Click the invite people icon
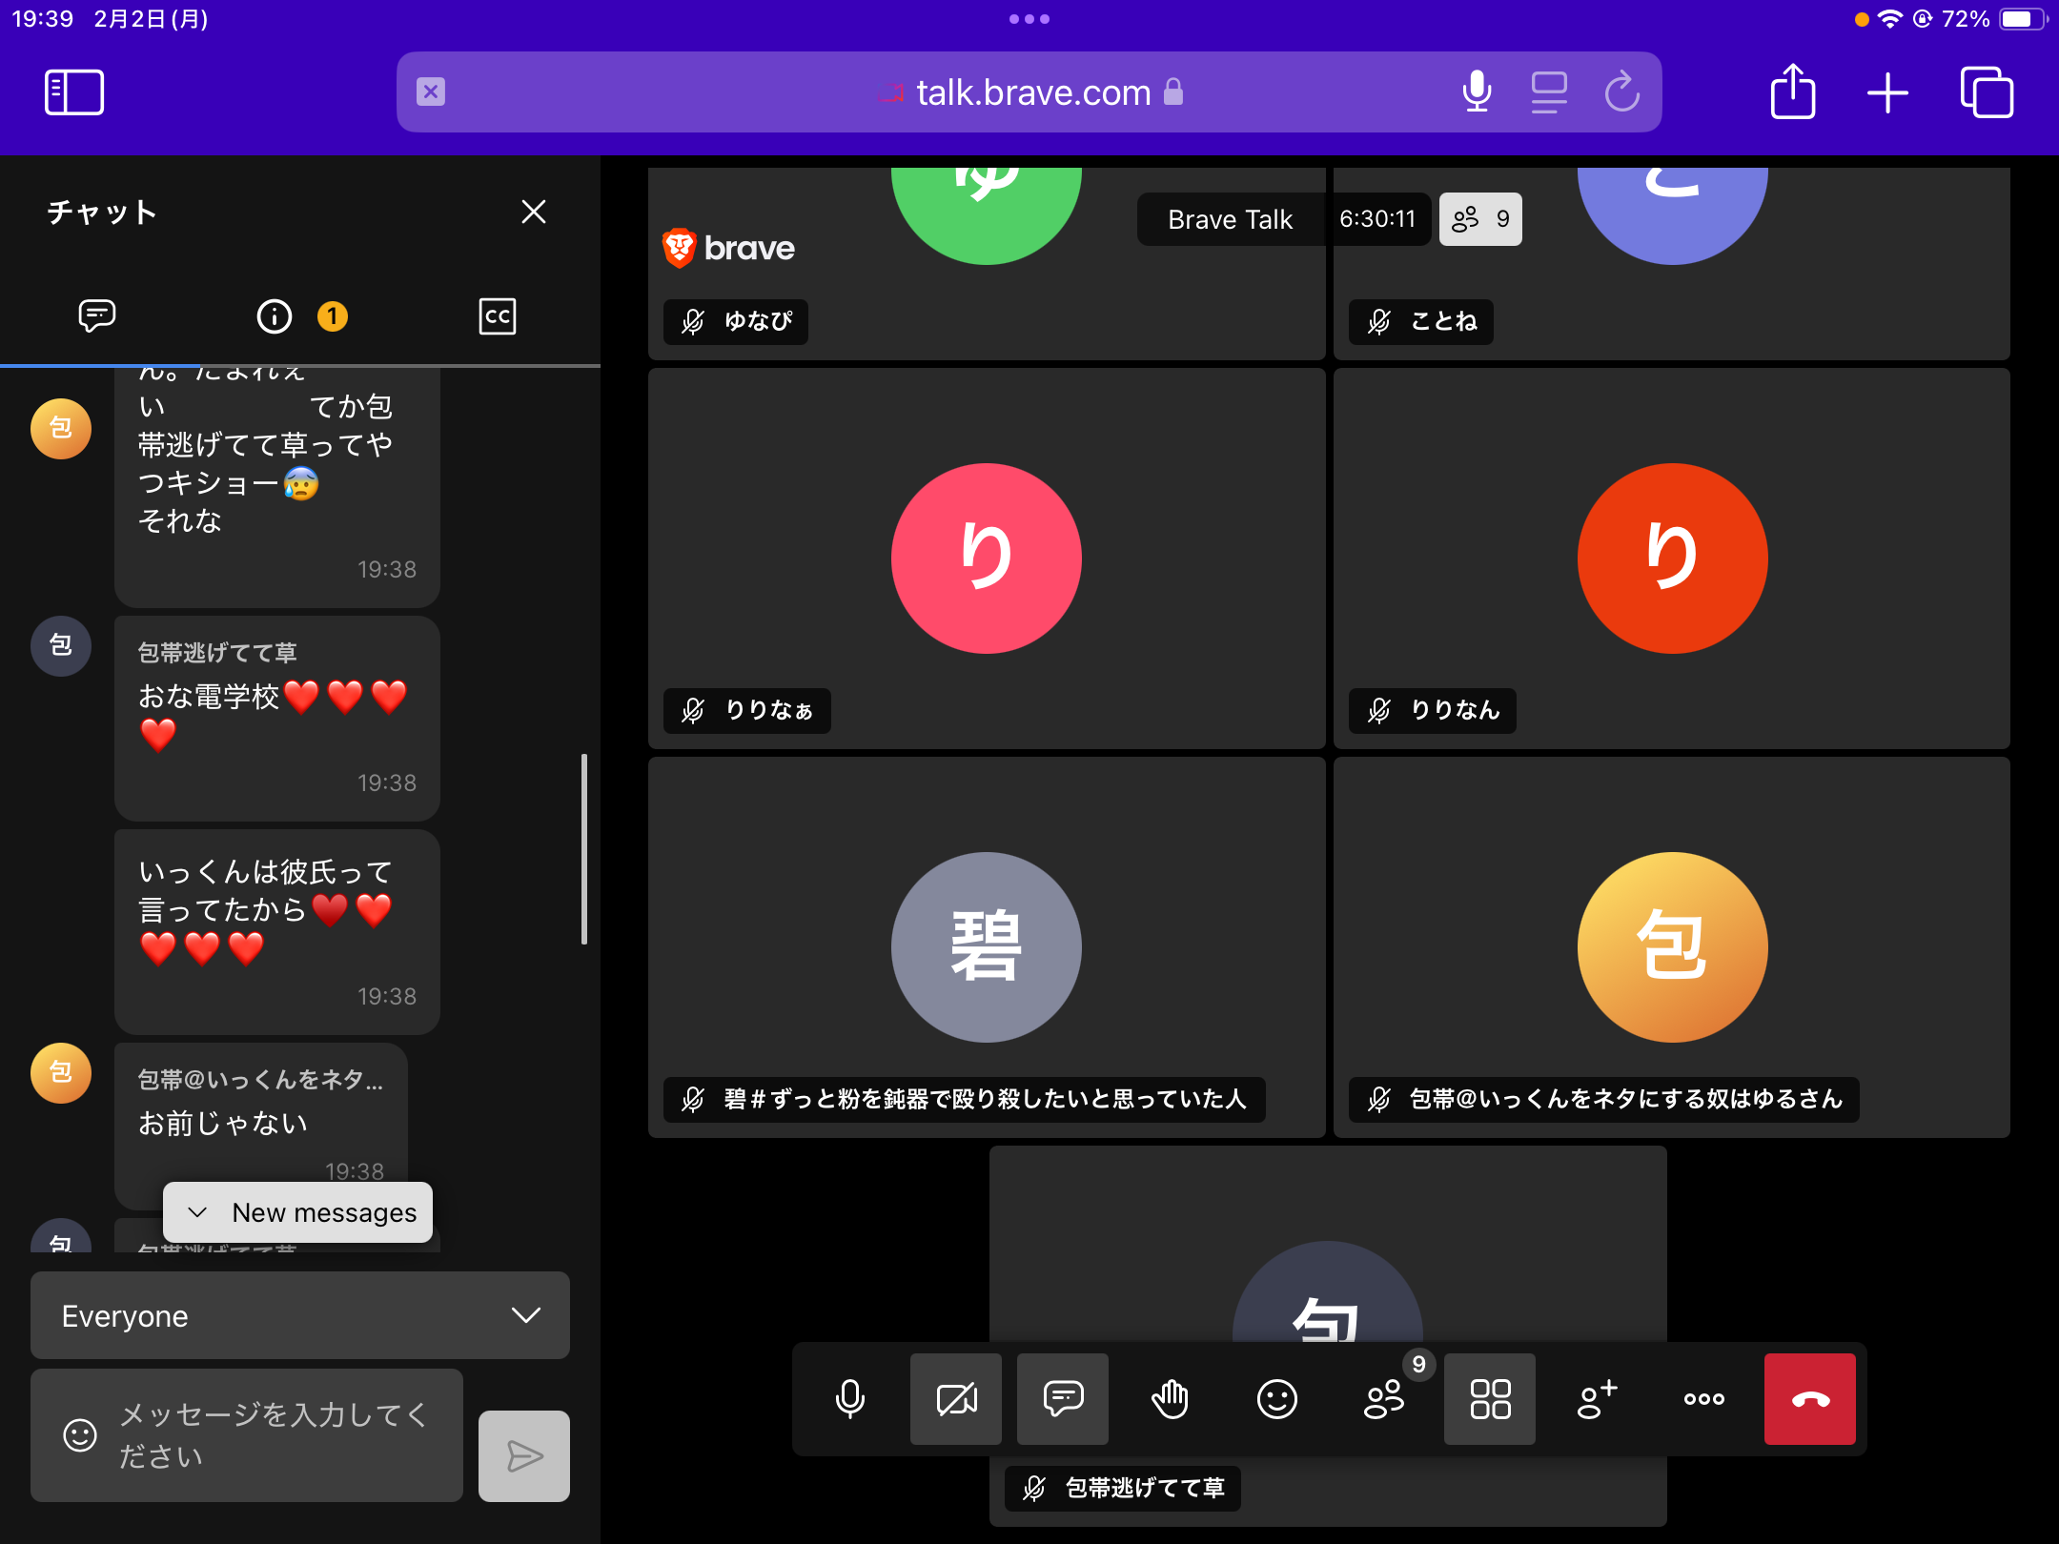 coord(1597,1398)
